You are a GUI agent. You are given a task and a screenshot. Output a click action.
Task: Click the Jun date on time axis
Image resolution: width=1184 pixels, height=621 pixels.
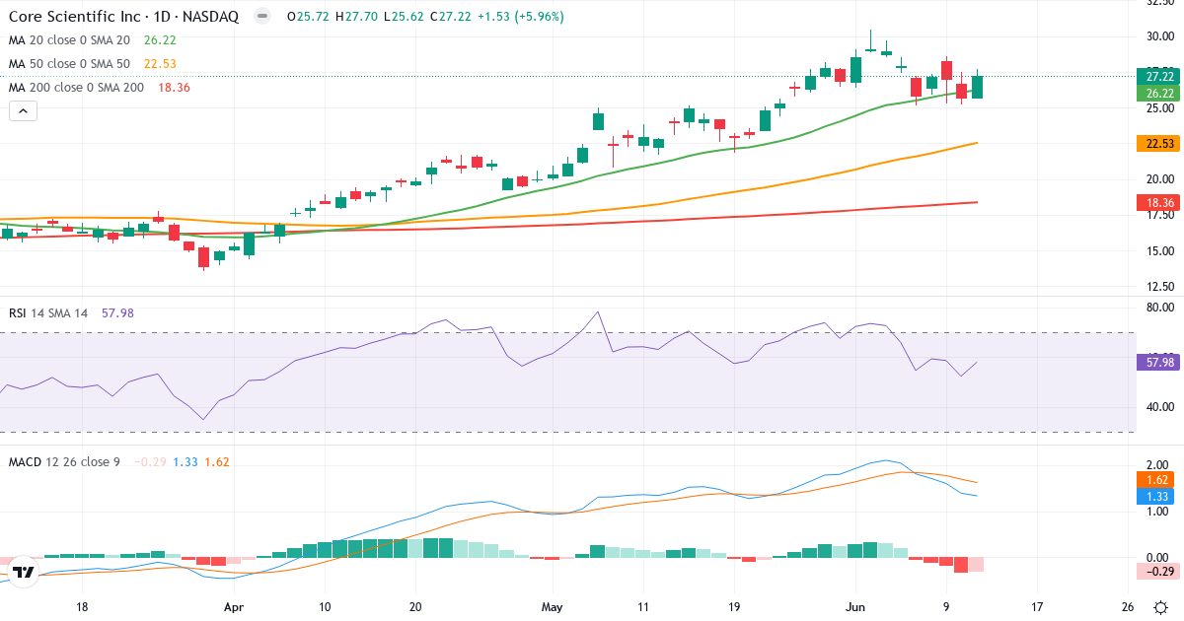pos(855,607)
